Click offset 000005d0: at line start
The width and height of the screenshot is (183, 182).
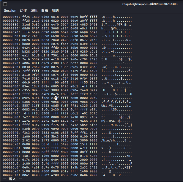tap(12, 167)
